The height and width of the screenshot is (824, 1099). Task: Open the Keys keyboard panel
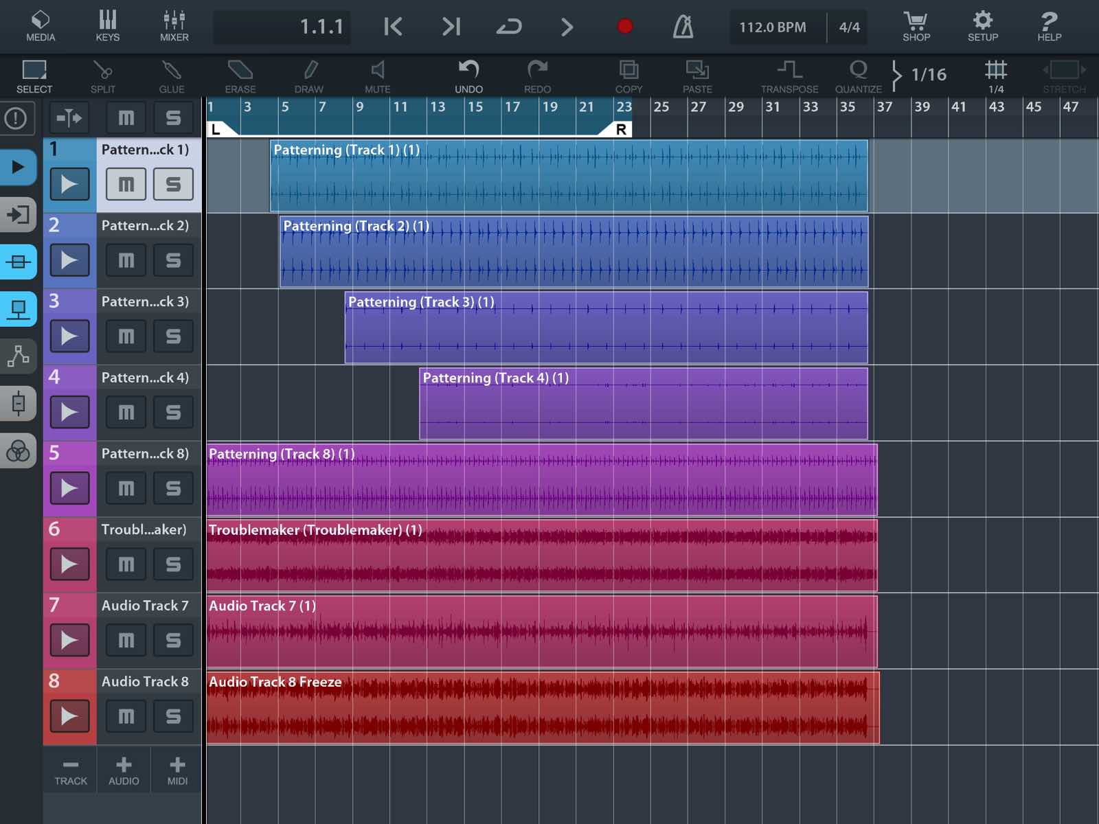[x=107, y=27]
